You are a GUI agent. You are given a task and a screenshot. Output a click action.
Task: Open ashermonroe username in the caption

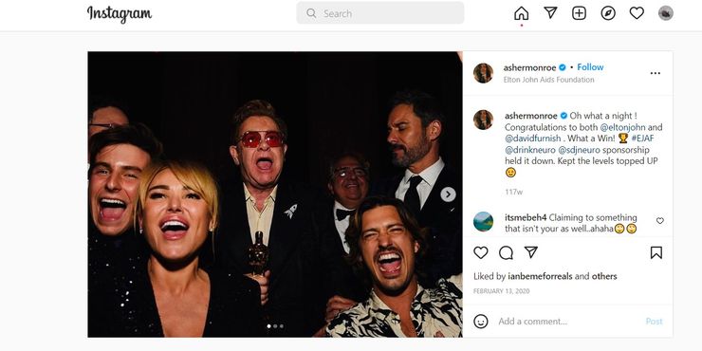pyautogui.click(x=531, y=116)
